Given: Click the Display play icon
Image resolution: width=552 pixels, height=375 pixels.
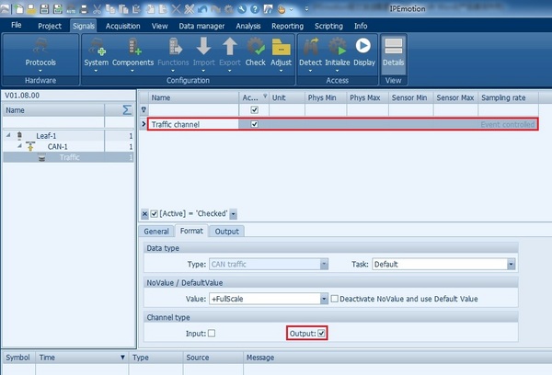Looking at the screenshot, I should [x=364, y=52].
